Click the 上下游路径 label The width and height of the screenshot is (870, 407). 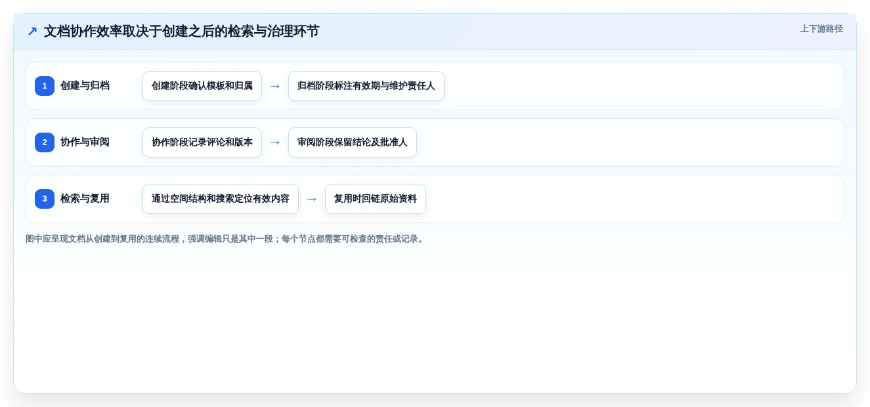pos(821,29)
